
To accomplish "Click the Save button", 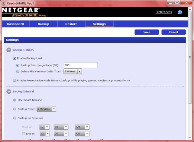I will [147, 32].
